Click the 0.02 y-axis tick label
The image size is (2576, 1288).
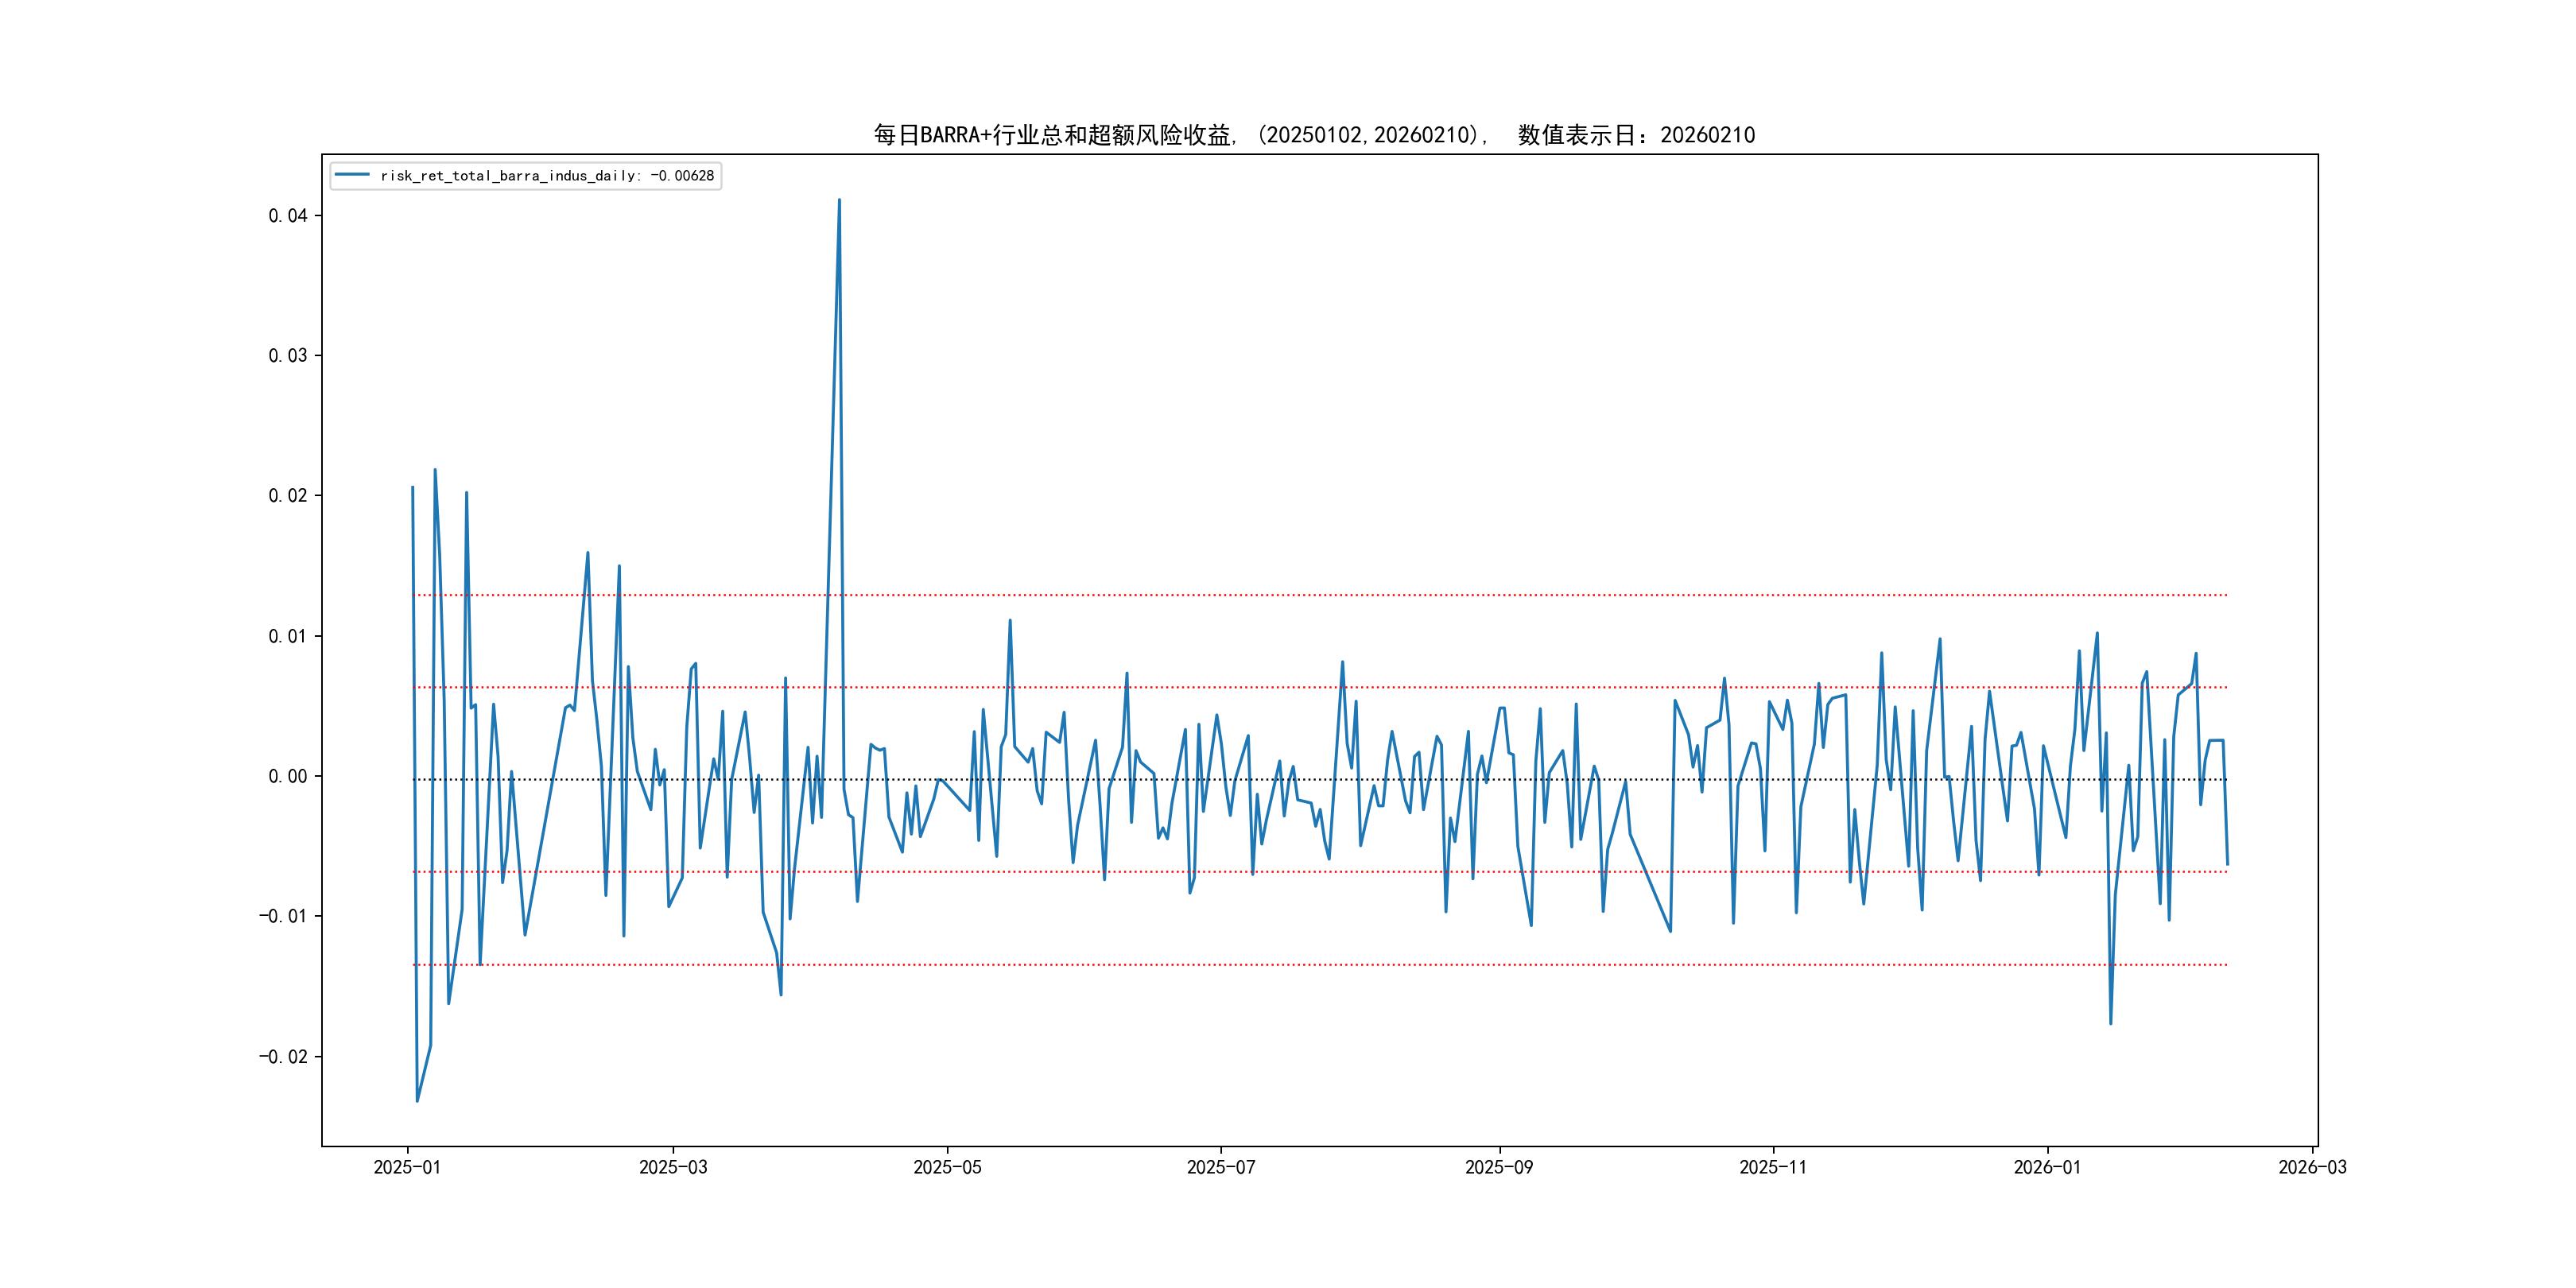[288, 496]
